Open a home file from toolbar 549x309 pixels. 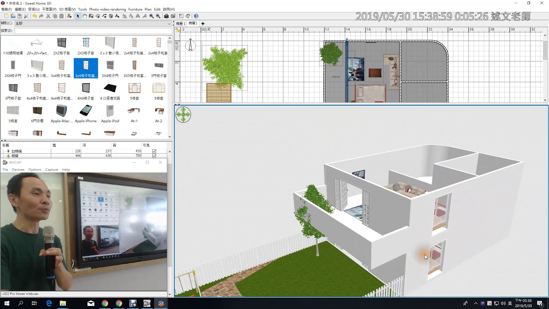coord(13,16)
